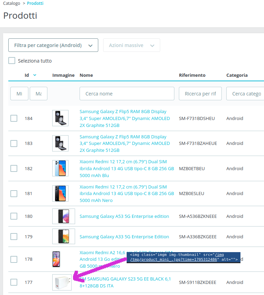This screenshot has width=264, height=295.
Task: Click the id value 179
Action: (29, 237)
